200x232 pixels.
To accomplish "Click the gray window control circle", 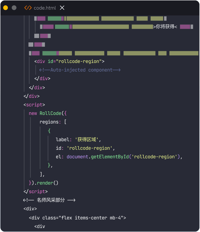I will pos(14,8).
